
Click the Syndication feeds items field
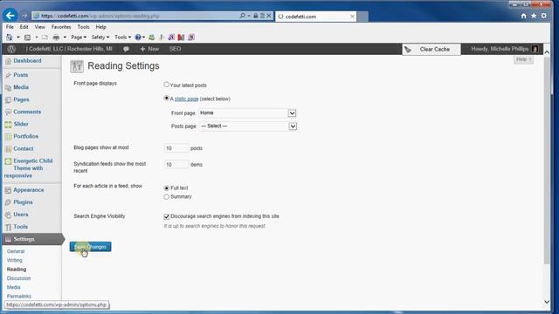[176, 165]
